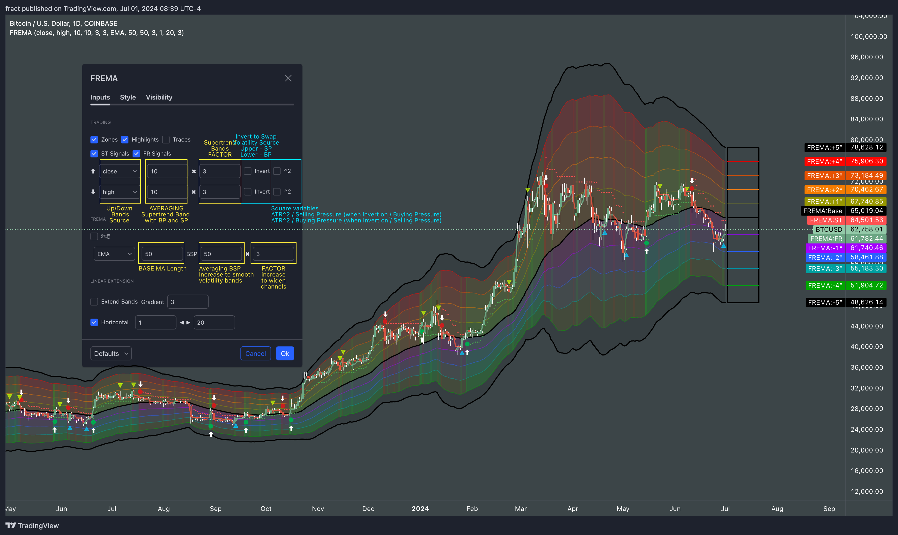Click the FREMA:FR label
Screen dimensions: 898x535
(826, 239)
